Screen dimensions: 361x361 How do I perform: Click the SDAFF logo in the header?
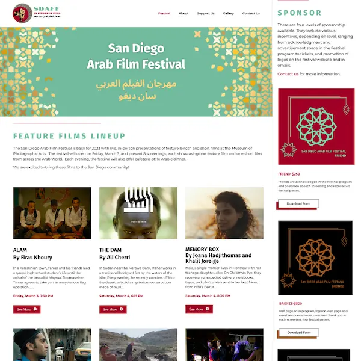pyautogui.click(x=37, y=13)
